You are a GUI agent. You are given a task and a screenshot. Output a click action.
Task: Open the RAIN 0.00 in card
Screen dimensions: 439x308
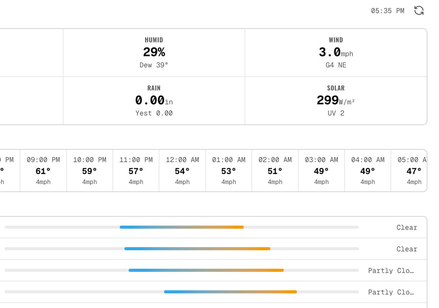(x=154, y=101)
